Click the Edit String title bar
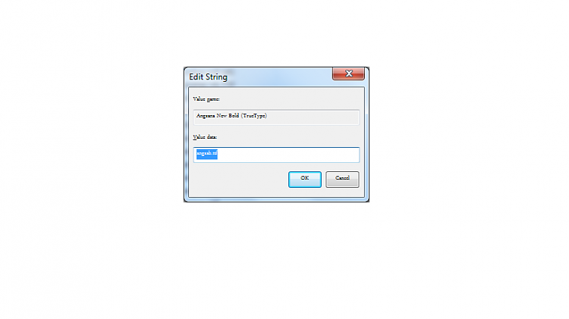 [x=259, y=77]
